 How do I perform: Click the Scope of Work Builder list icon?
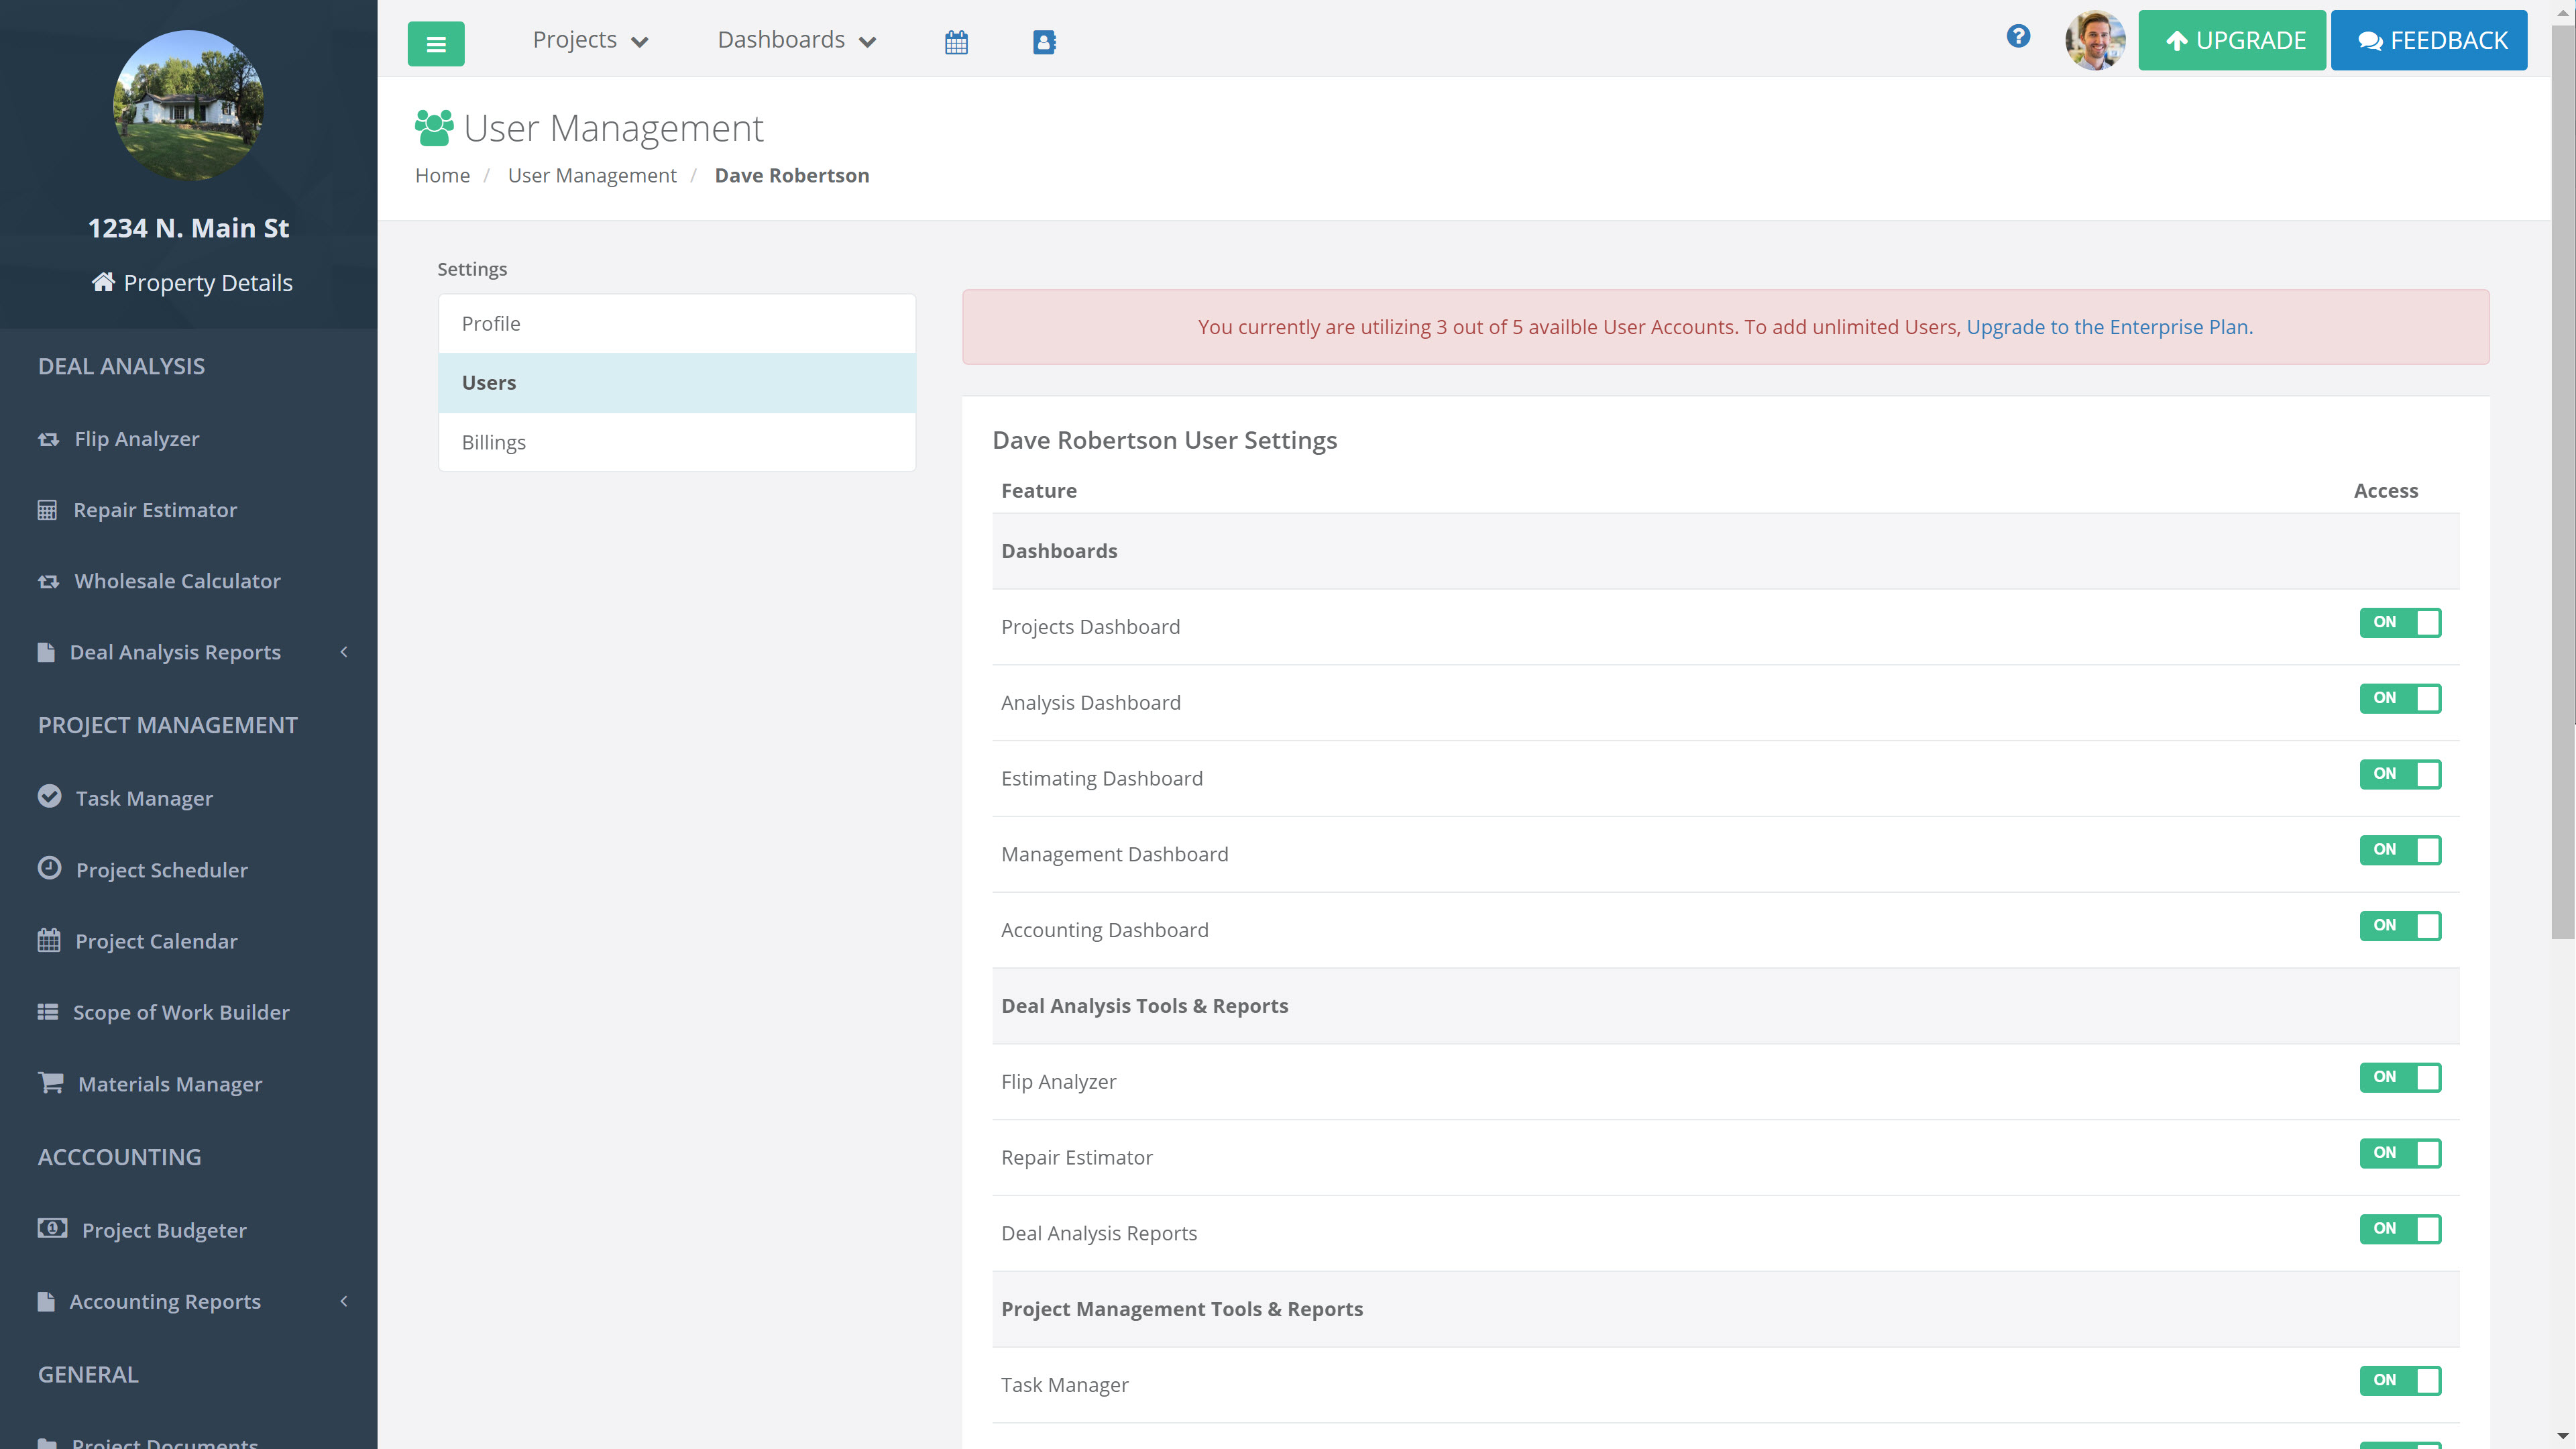click(x=48, y=1012)
